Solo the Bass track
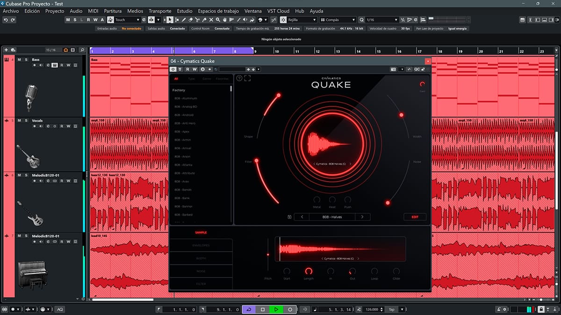The height and width of the screenshot is (315, 561). pyautogui.click(x=26, y=60)
